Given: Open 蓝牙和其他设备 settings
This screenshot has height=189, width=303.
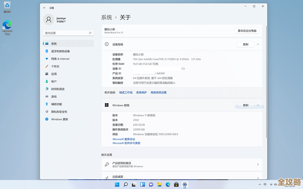Looking at the screenshot, I should tap(69, 51).
